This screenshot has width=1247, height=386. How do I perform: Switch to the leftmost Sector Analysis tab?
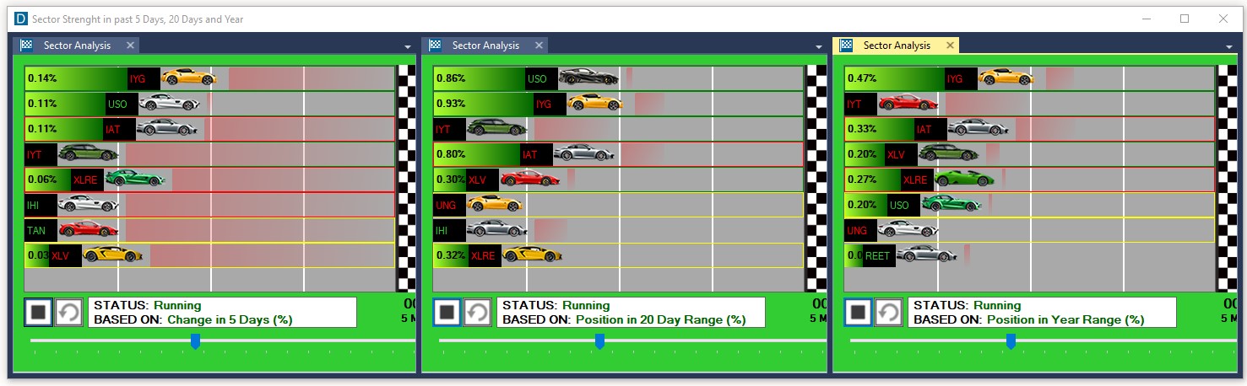click(x=77, y=46)
